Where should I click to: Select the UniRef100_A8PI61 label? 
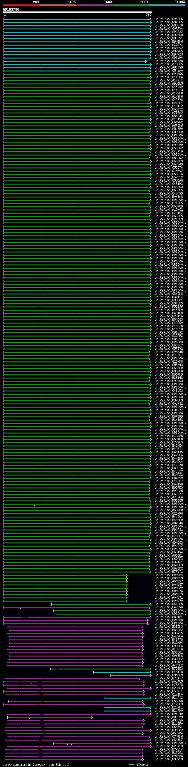pyautogui.click(x=169, y=617)
